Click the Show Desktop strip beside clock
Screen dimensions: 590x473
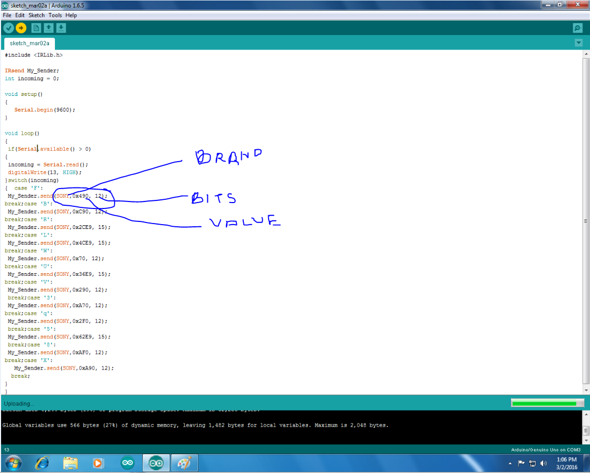click(x=586, y=463)
